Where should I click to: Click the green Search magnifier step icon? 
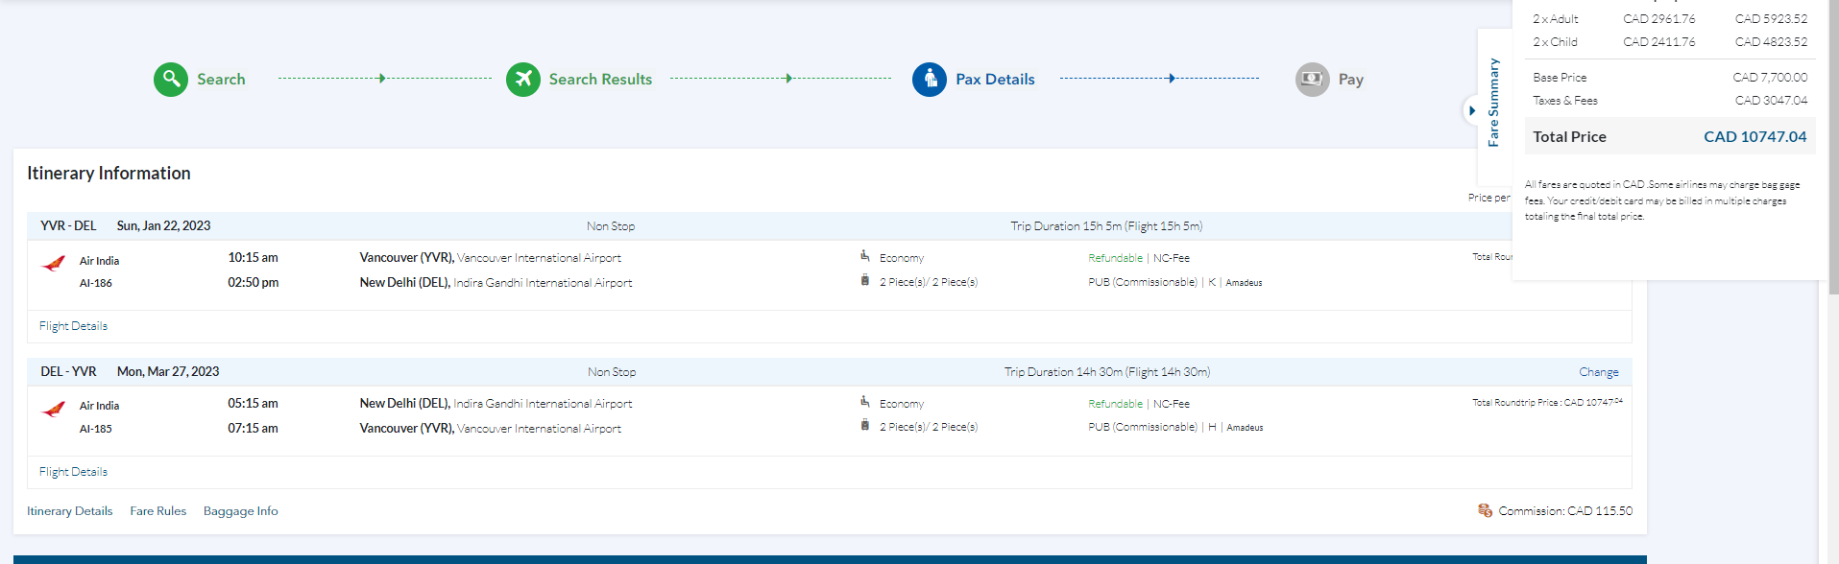pyautogui.click(x=171, y=80)
